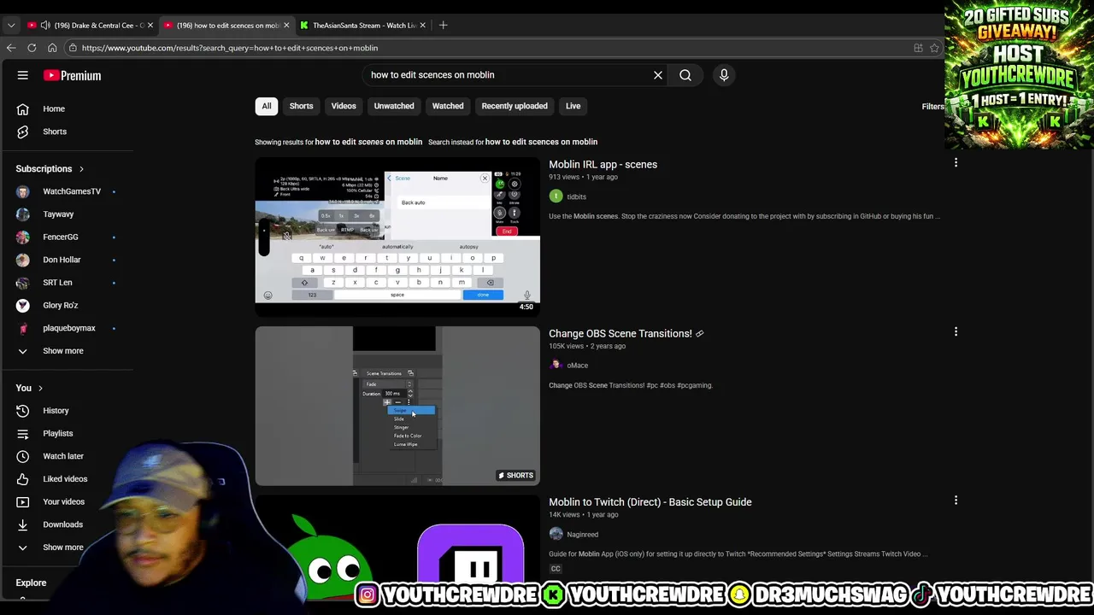
Task: Bookmark this page with the star icon
Action: coord(934,48)
